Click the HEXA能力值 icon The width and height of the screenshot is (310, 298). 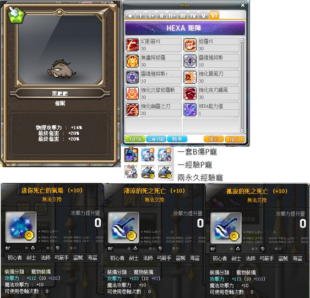tap(190, 110)
